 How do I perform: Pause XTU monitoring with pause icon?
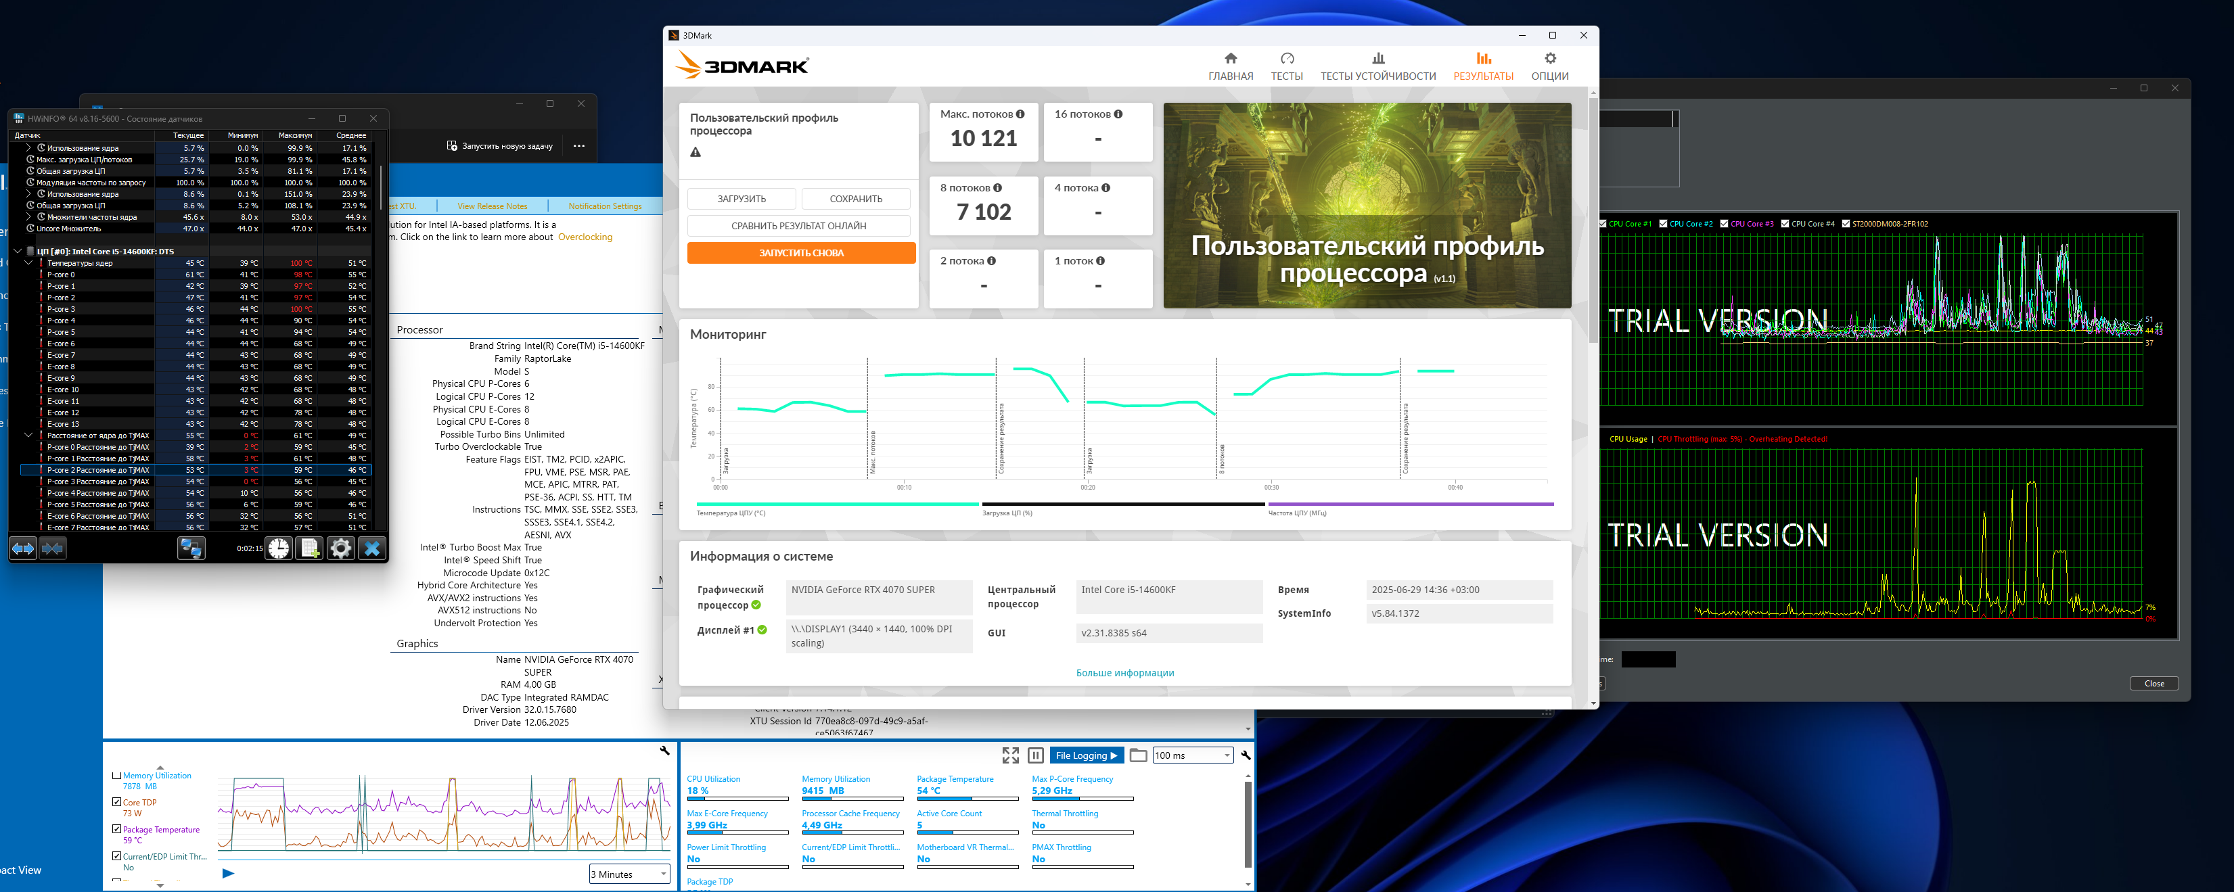coord(1036,755)
